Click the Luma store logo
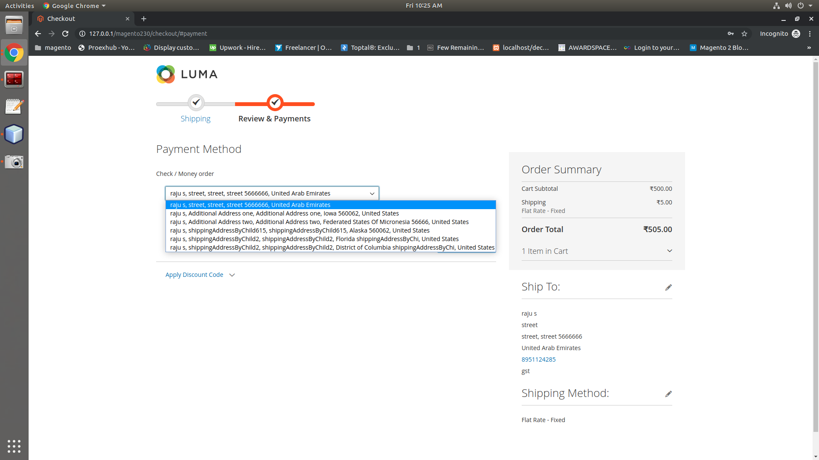 click(x=186, y=74)
